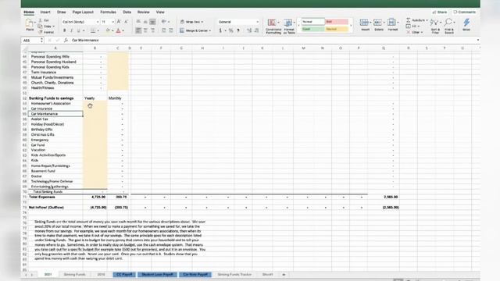Click the fx insert function icon
Image resolution: width=500 pixels, height=281 pixels.
(66, 41)
